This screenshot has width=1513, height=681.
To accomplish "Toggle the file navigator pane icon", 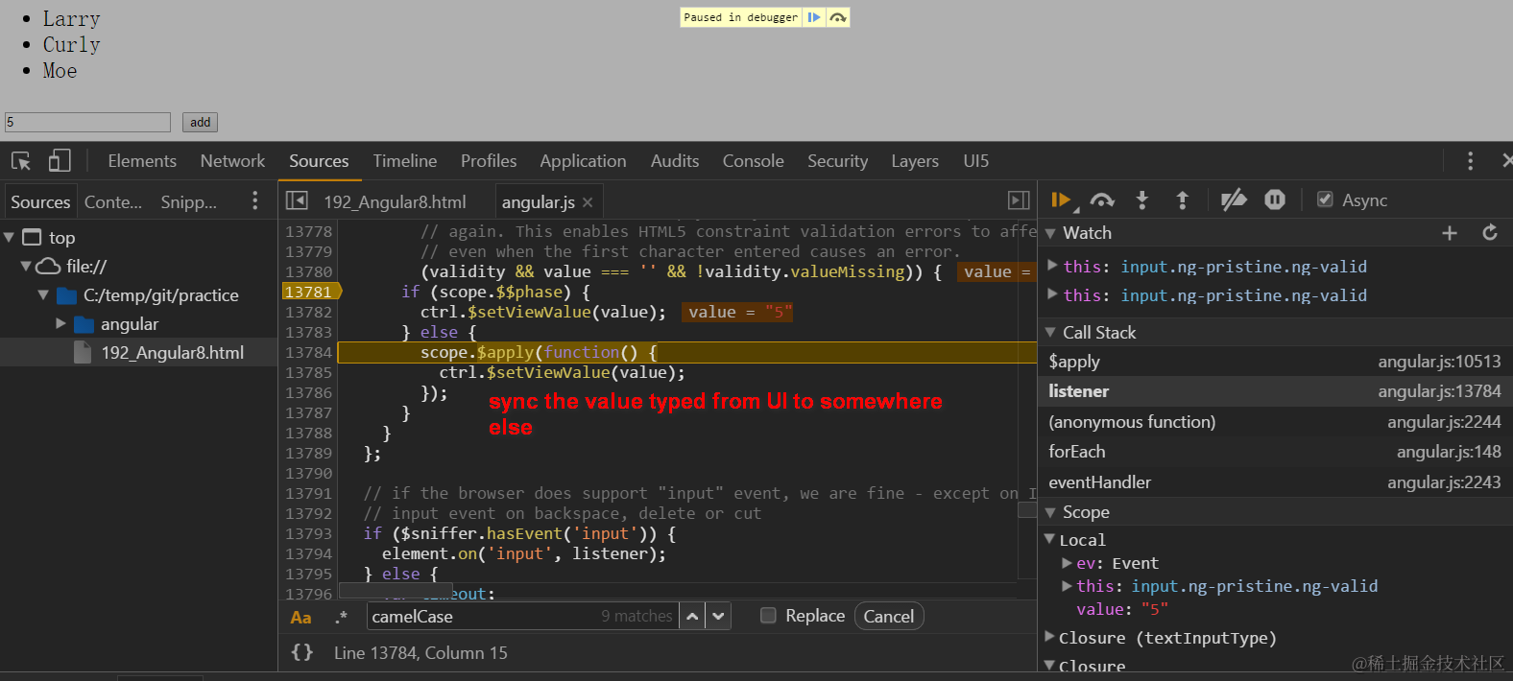I will (x=297, y=200).
